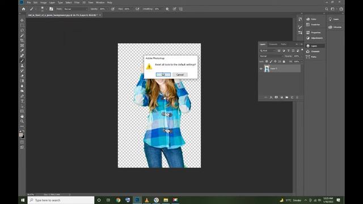Toggle visibility eye of Layer 0
Screen dimensions: 363x204
point(261,69)
